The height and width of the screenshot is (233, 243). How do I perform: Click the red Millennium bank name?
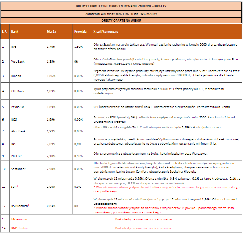click(19, 219)
